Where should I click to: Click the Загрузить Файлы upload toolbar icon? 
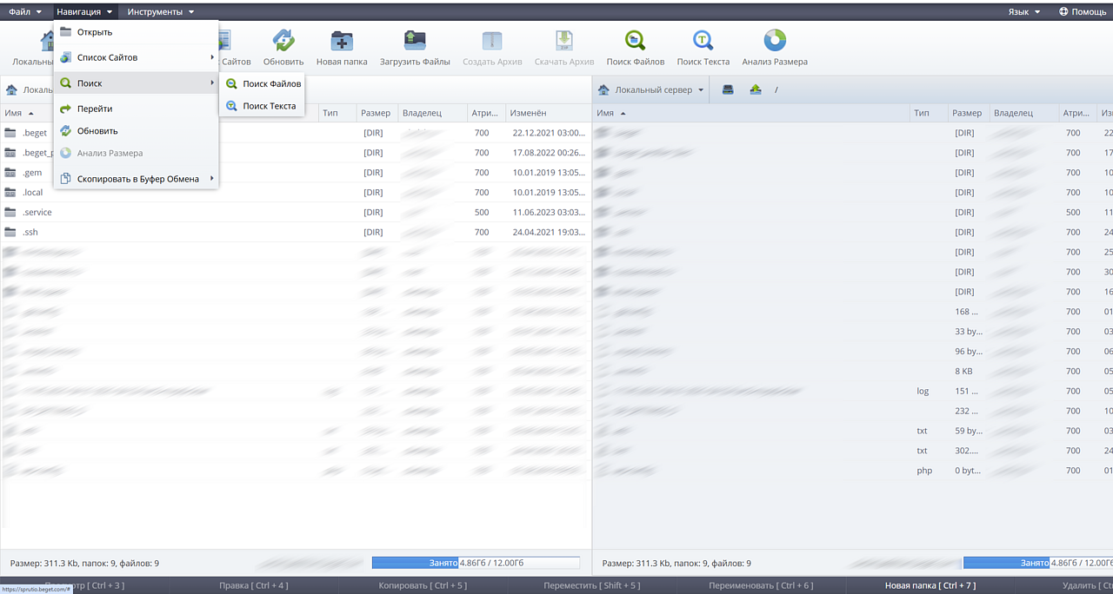[415, 42]
